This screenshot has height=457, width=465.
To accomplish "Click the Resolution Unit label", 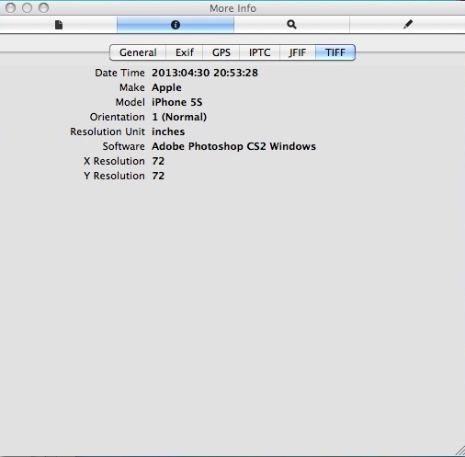I will tap(108, 131).
